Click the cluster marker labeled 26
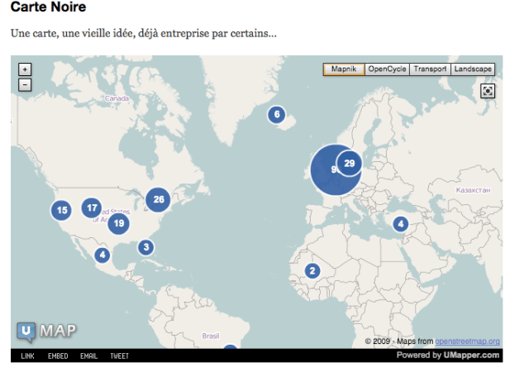The height and width of the screenshot is (377, 529). click(x=159, y=199)
